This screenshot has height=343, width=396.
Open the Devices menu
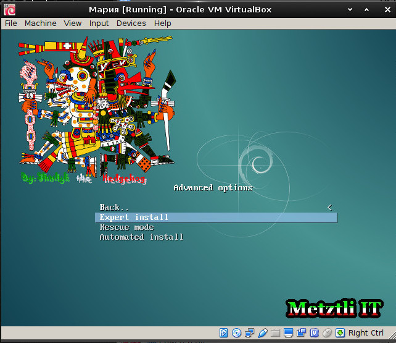131,23
